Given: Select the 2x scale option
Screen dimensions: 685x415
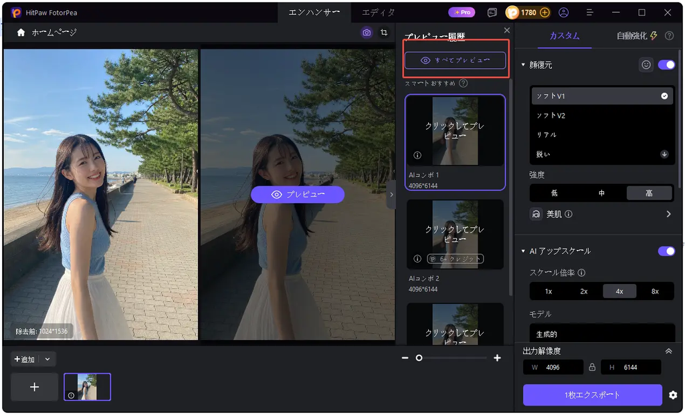Looking at the screenshot, I should (584, 291).
